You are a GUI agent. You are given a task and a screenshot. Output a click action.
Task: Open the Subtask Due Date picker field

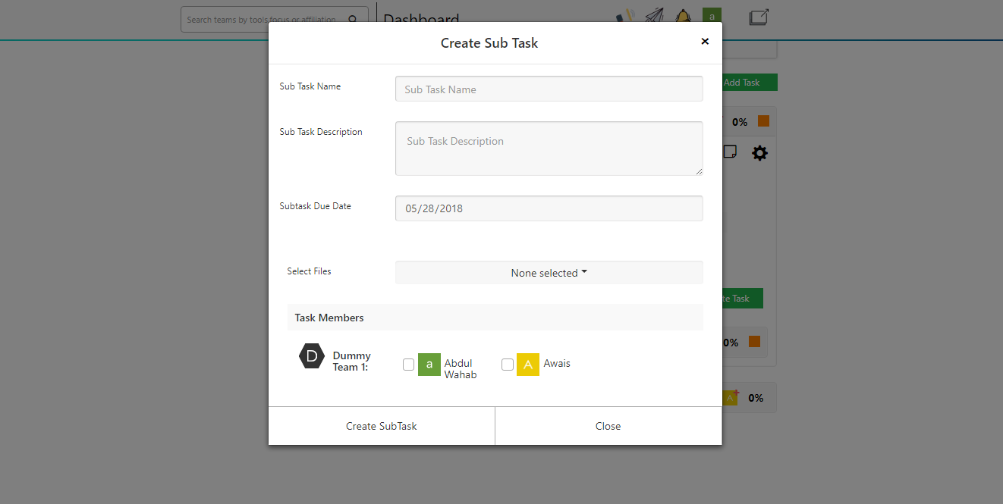tap(549, 208)
